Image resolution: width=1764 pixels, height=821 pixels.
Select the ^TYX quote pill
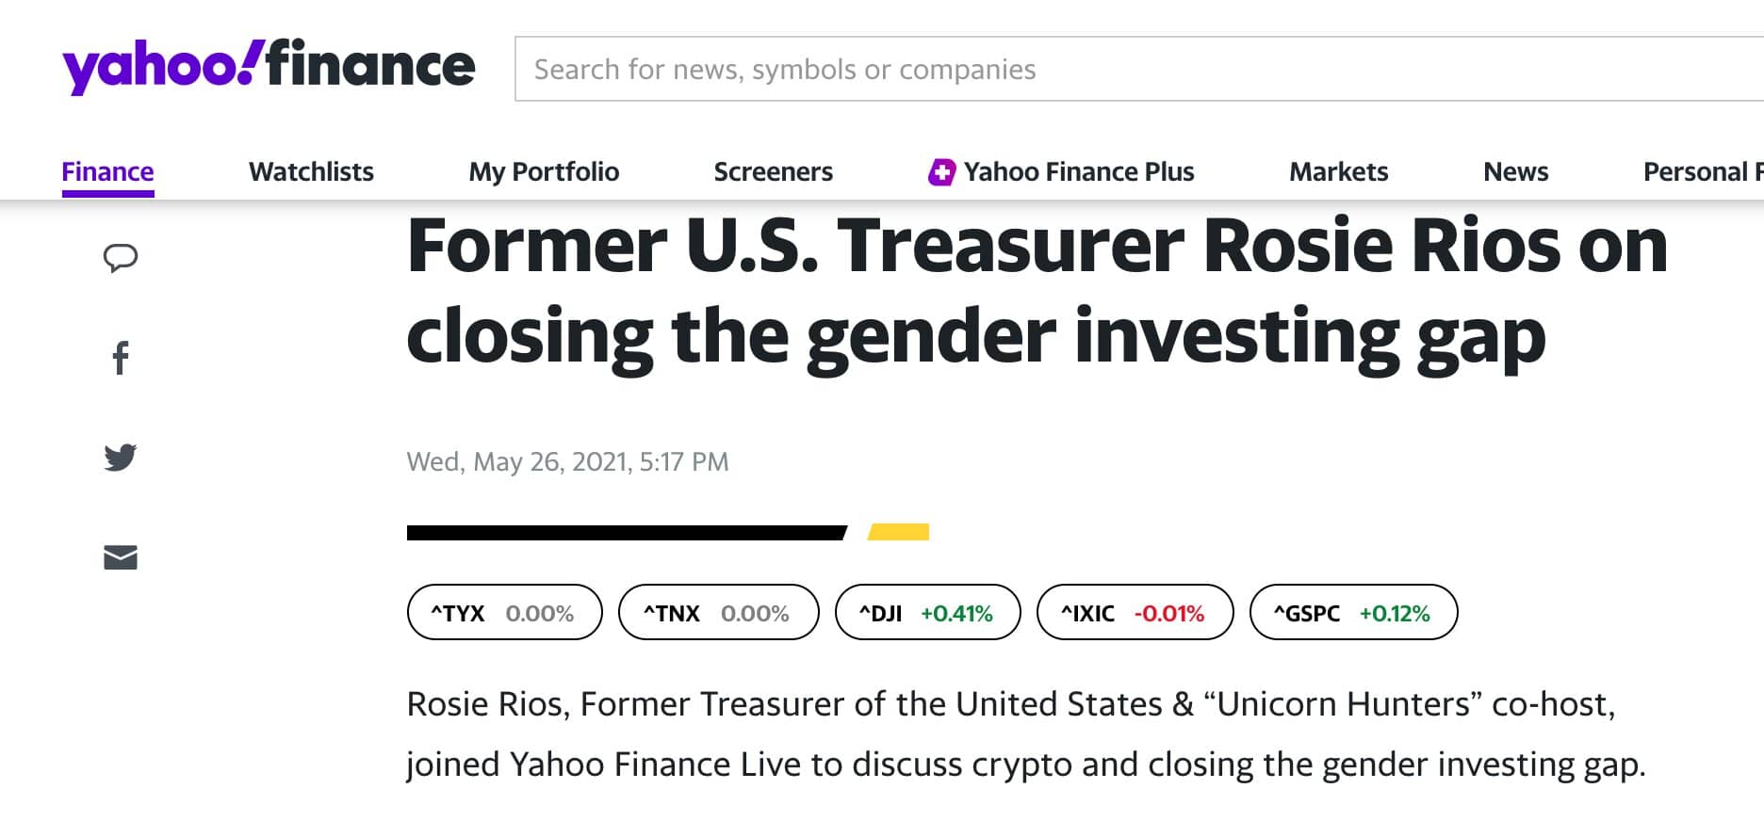click(504, 612)
